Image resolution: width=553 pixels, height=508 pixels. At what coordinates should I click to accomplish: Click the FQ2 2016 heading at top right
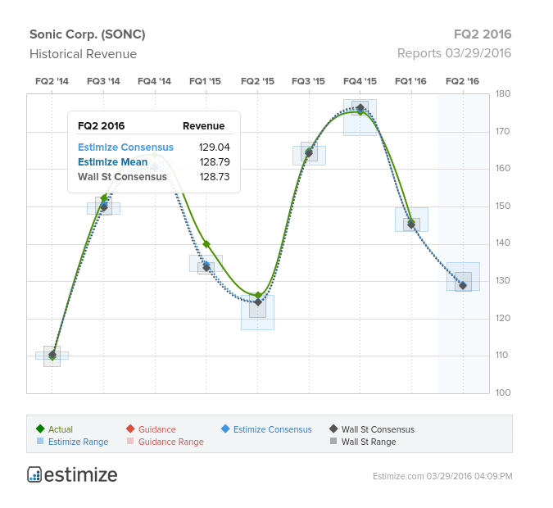(x=483, y=34)
